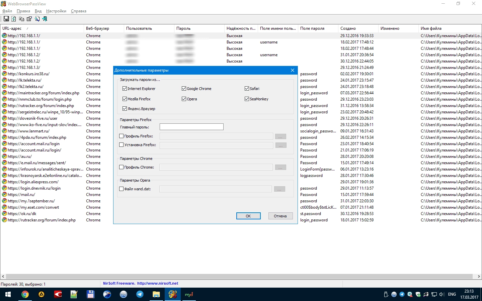Enable the Профиль Firefox checkbox

coord(122,136)
